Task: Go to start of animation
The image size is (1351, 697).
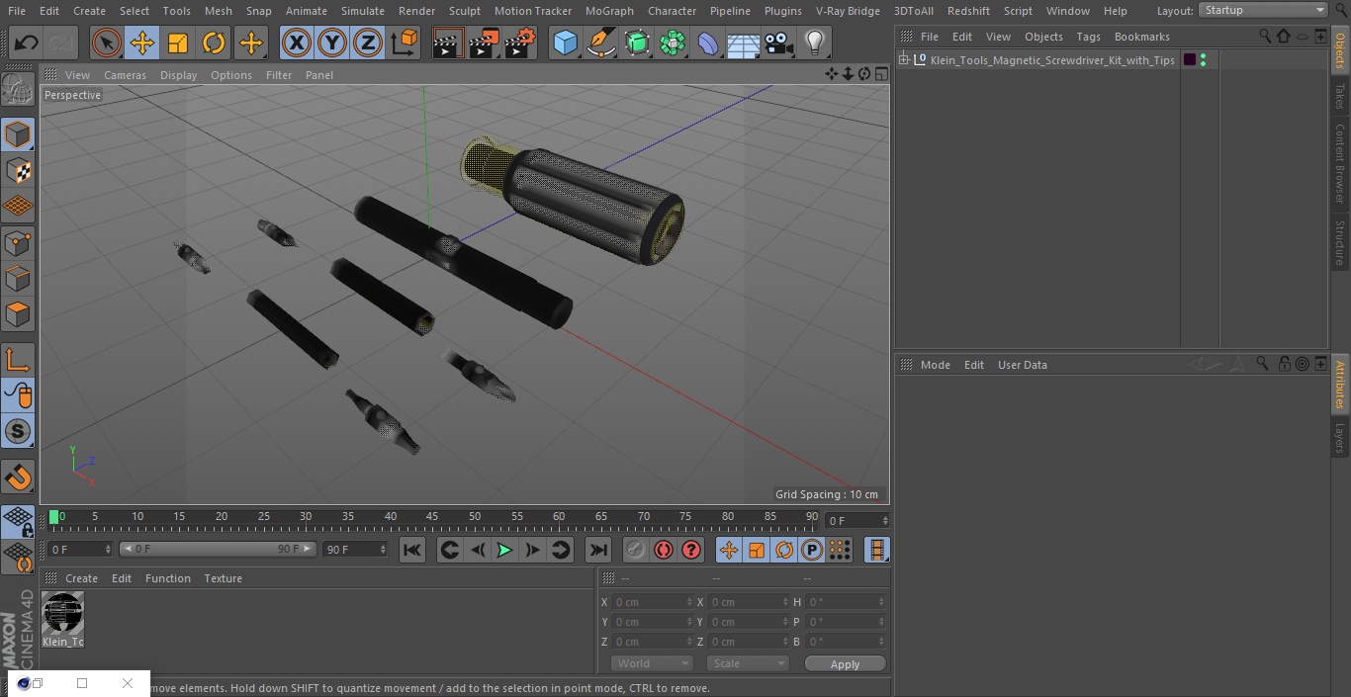Action: pyautogui.click(x=412, y=550)
